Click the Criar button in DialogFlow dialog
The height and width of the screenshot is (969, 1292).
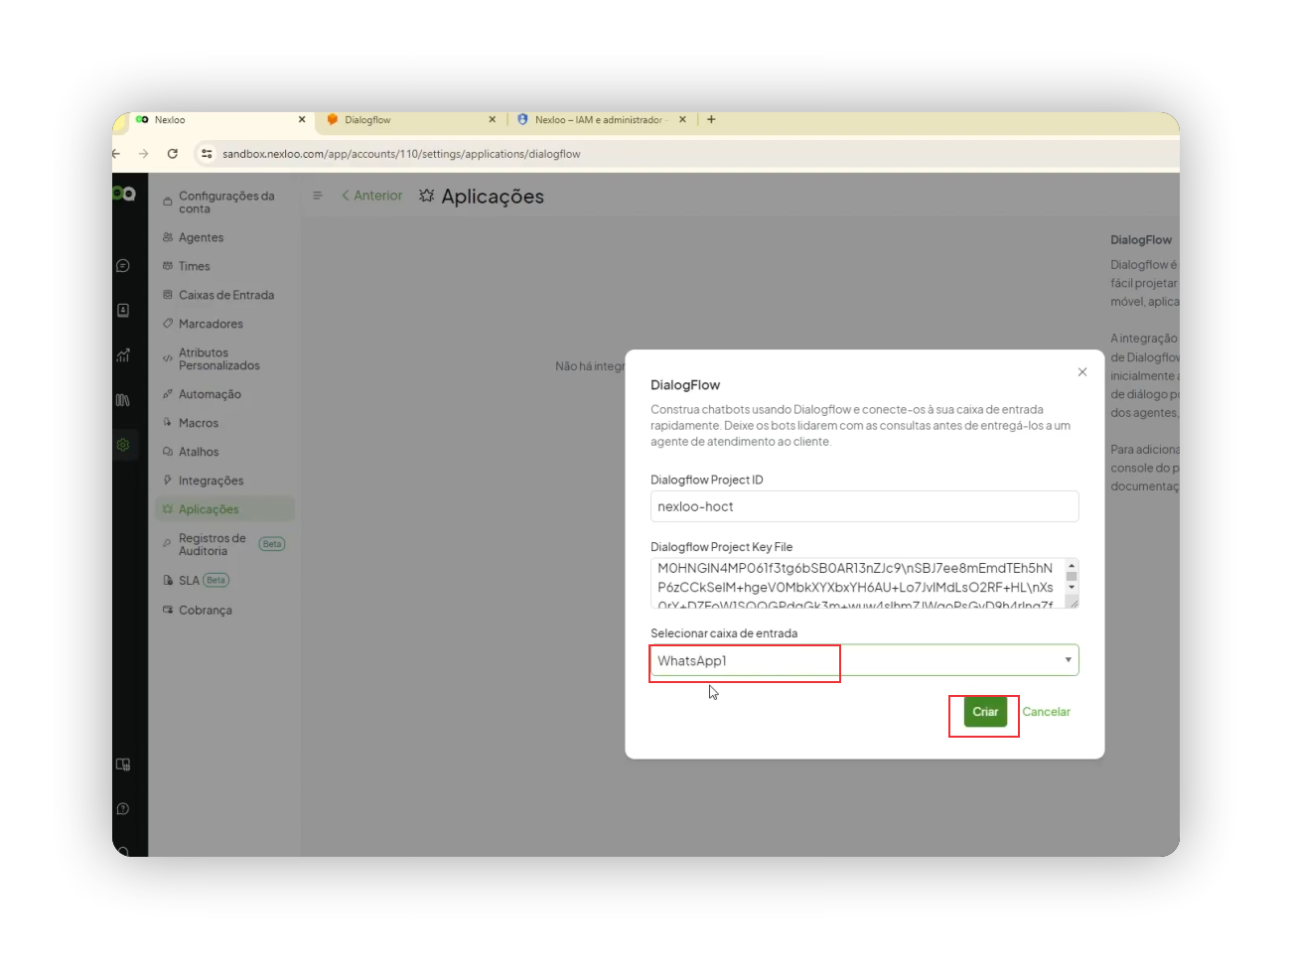click(x=985, y=712)
